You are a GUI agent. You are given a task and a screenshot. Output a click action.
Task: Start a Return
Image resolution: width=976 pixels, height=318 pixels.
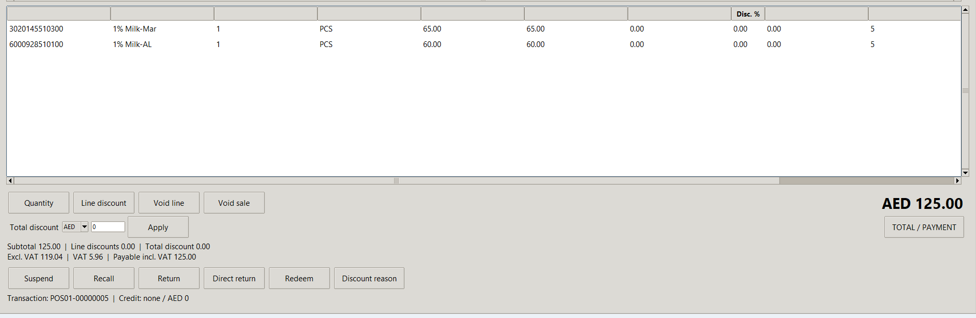tap(169, 278)
